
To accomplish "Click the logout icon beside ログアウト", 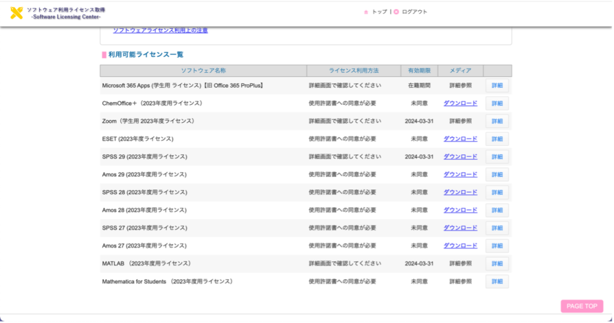I will 396,12.
